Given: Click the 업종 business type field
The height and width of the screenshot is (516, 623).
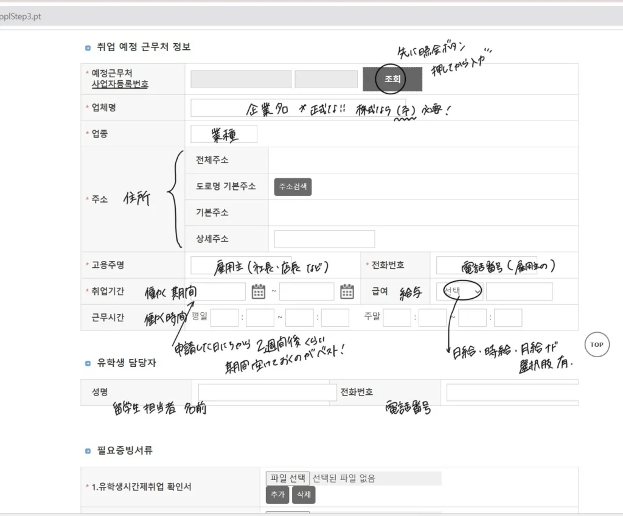Looking at the screenshot, I should [224, 134].
